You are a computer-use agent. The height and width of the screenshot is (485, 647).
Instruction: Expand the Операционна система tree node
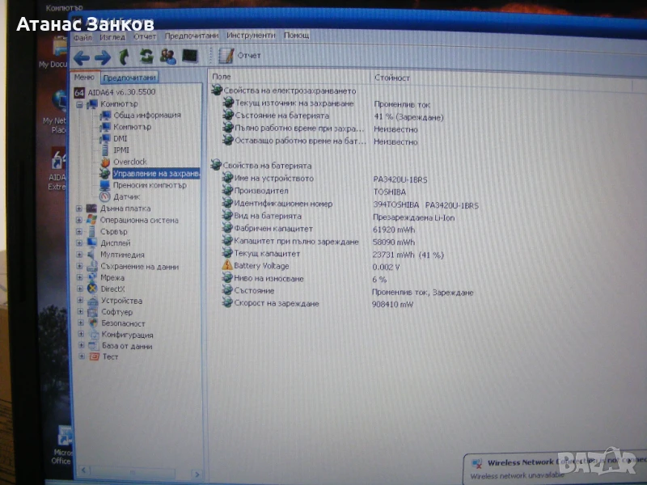[x=79, y=220]
